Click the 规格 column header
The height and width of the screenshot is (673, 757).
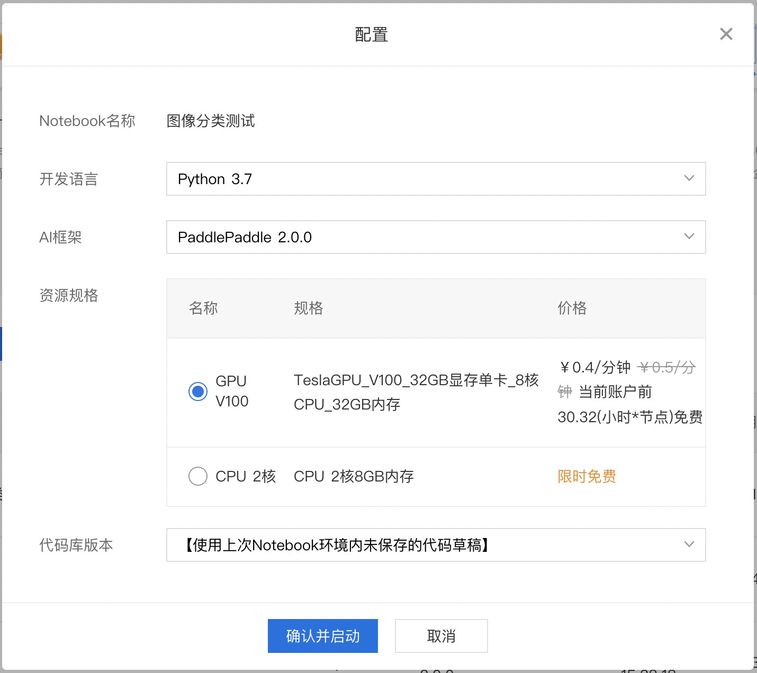(x=309, y=308)
